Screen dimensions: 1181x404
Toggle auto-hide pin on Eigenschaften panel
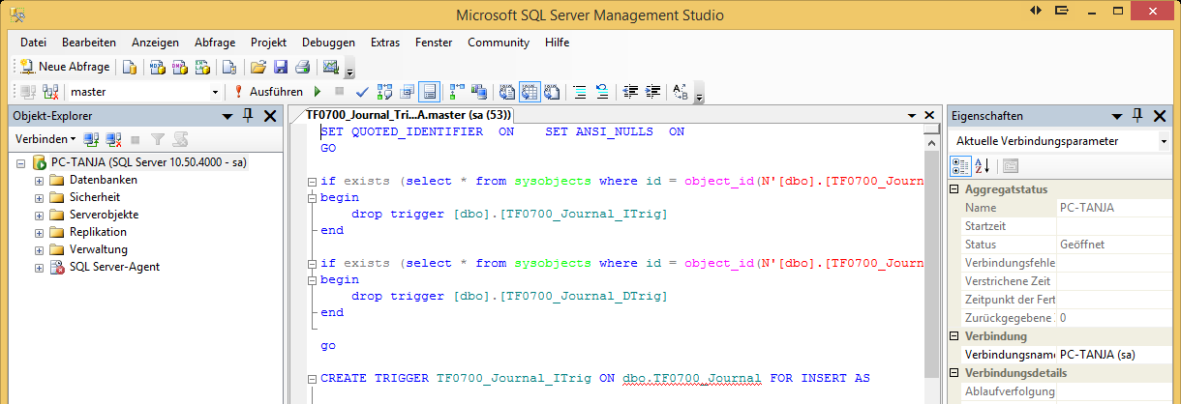click(x=1137, y=115)
